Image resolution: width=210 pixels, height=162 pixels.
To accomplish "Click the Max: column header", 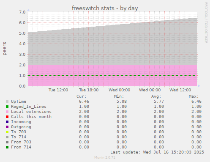I will [x=194, y=96].
